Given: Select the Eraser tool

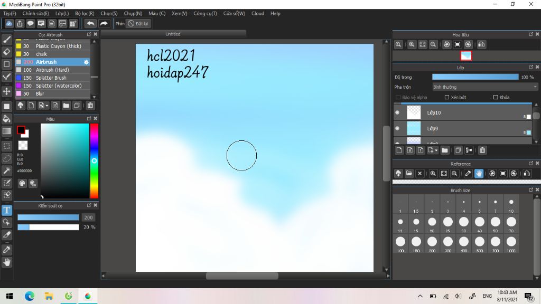Looking at the screenshot, I should (x=6, y=52).
